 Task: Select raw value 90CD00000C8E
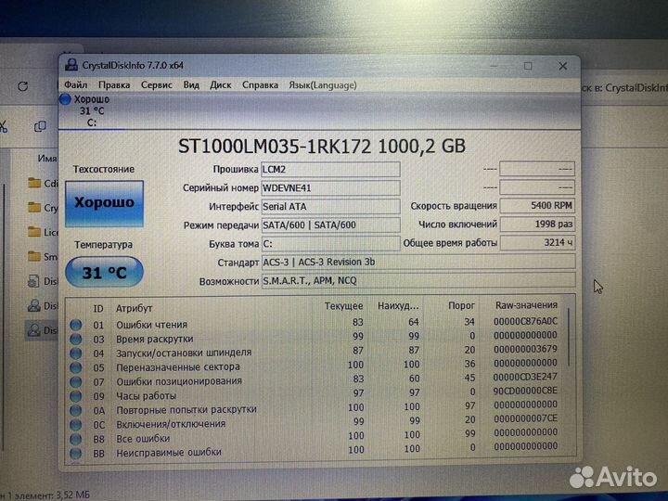click(x=525, y=391)
